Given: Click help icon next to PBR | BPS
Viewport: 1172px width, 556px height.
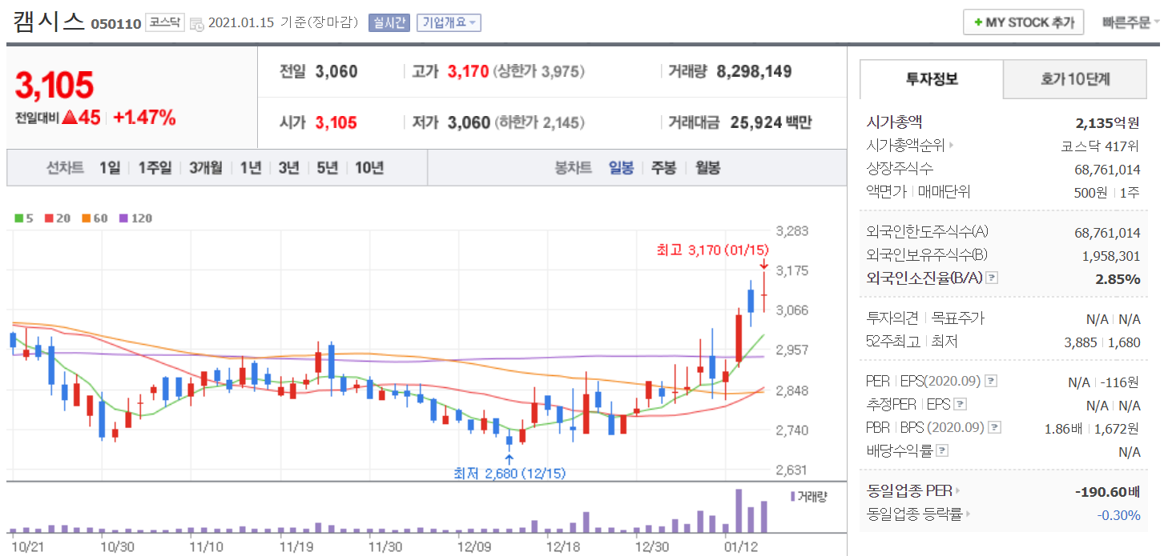Looking at the screenshot, I should point(994,428).
